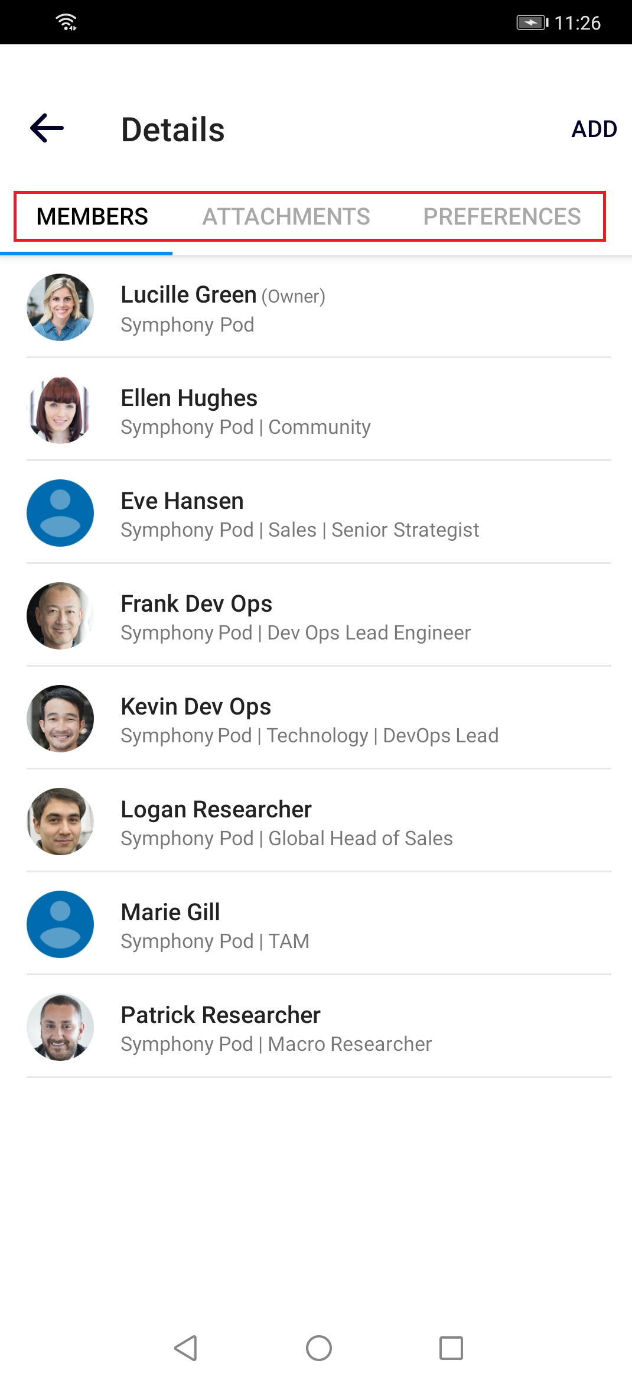Tap the Android home navigation circle
Image resolution: width=632 pixels, height=1383 pixels.
[319, 1348]
